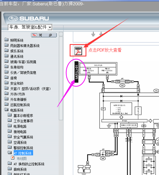Open the 仪表/驾驶员信息 folder icon

6,72
